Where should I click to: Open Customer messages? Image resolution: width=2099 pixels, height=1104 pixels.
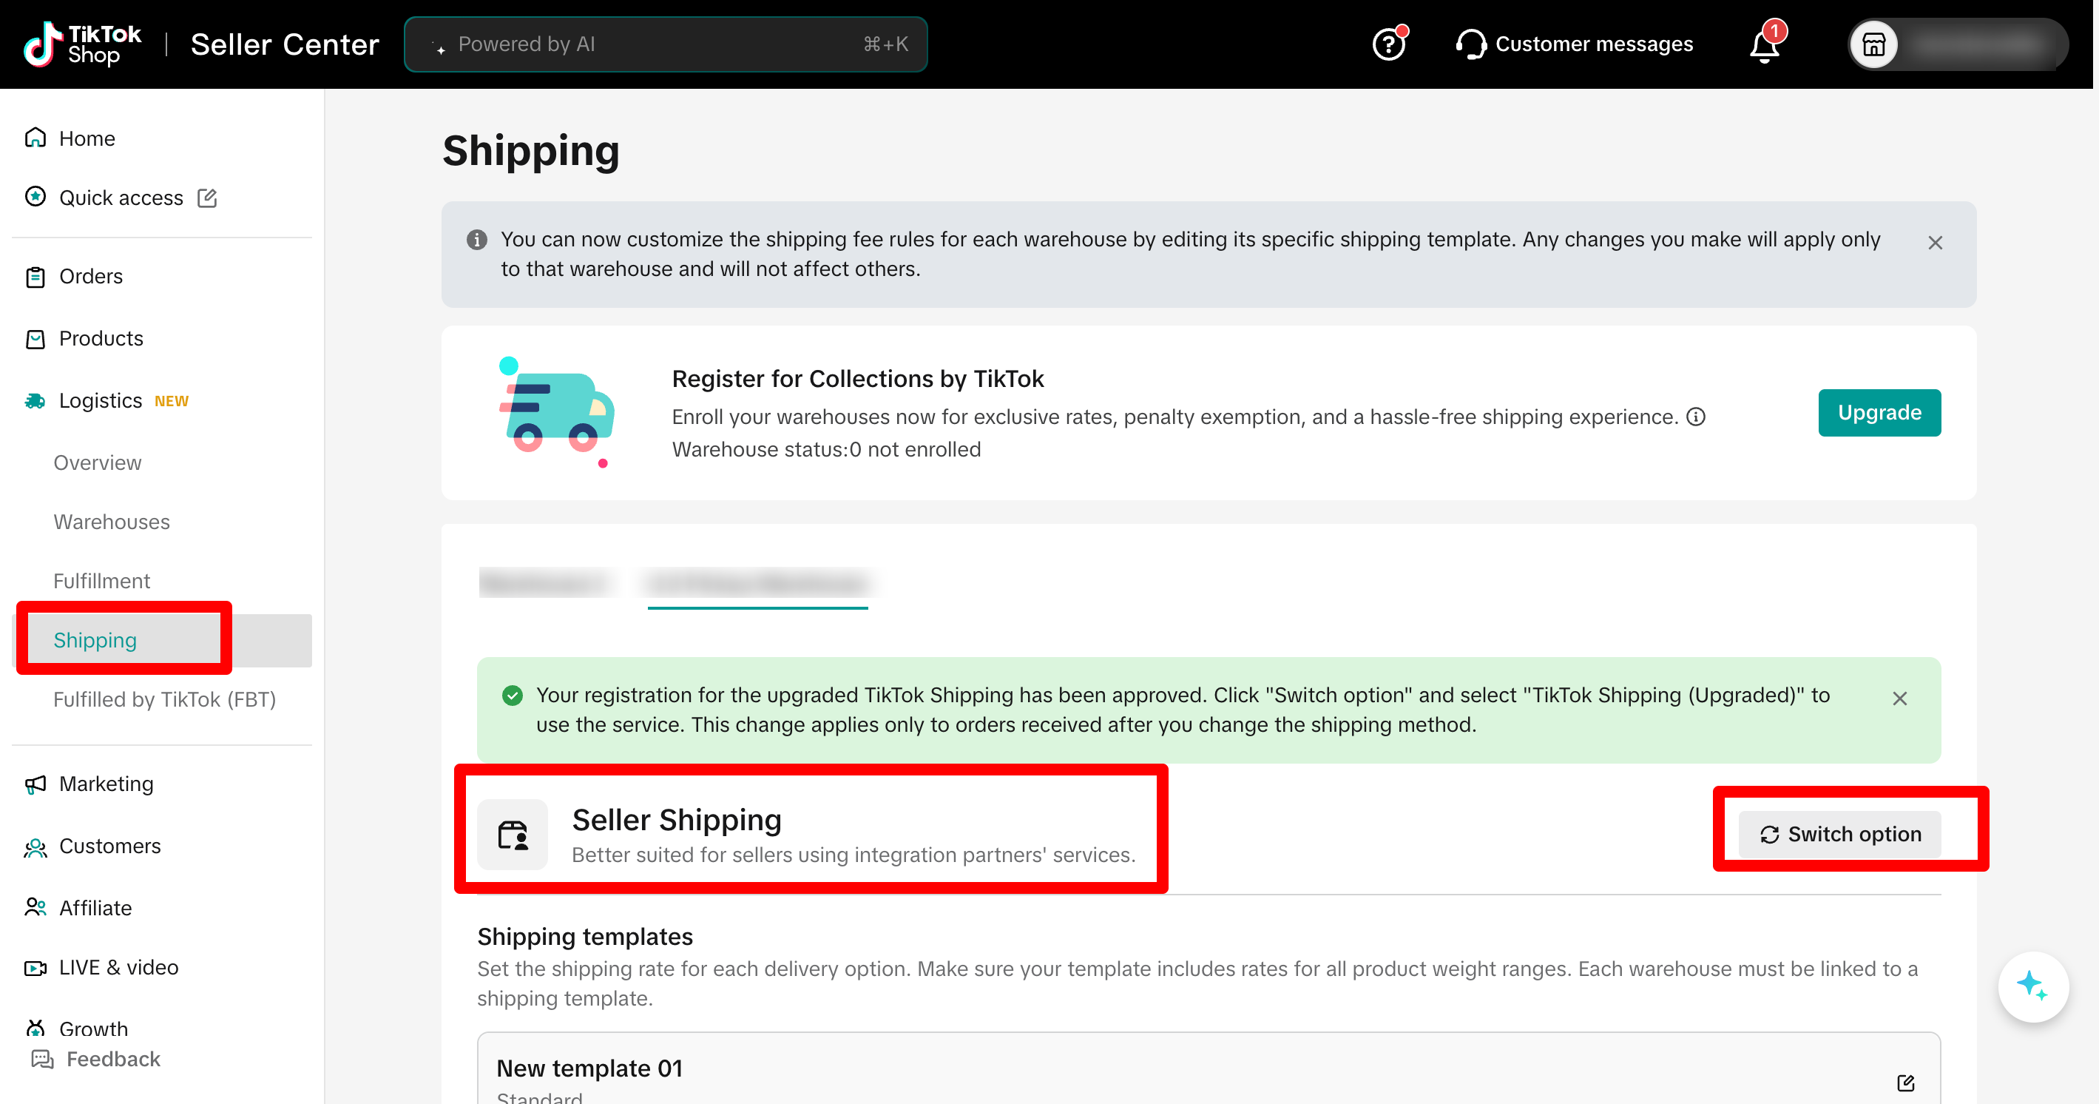coord(1574,44)
